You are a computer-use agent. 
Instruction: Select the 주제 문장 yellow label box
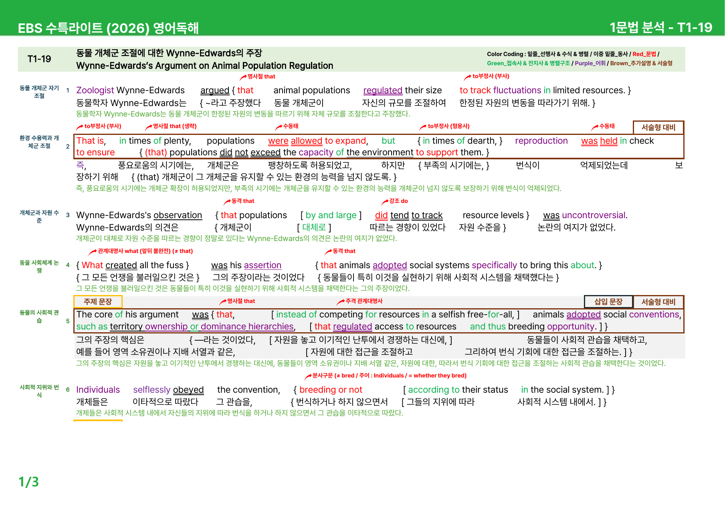pyautogui.click(x=98, y=302)
